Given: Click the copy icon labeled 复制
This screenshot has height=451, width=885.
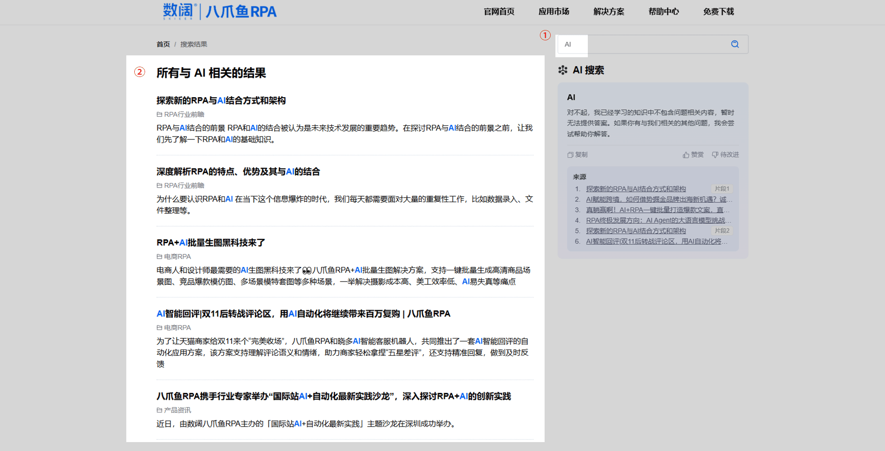Looking at the screenshot, I should (x=570, y=155).
